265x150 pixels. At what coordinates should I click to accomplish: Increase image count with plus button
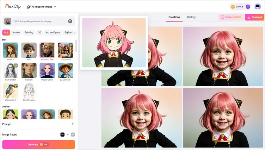point(73,135)
